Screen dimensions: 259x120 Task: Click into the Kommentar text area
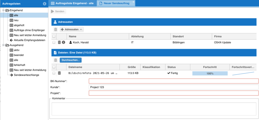point(154,109)
